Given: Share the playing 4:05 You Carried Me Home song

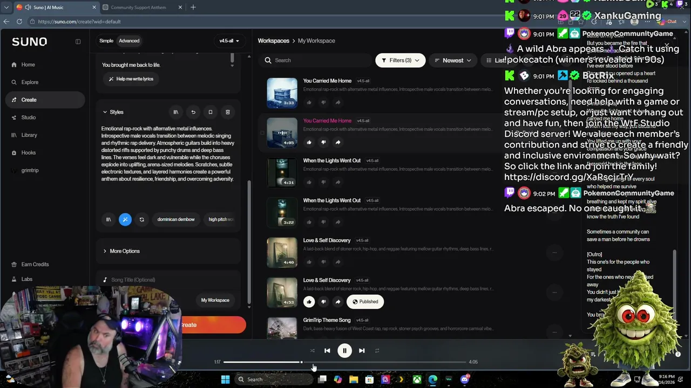Looking at the screenshot, I should point(338,142).
